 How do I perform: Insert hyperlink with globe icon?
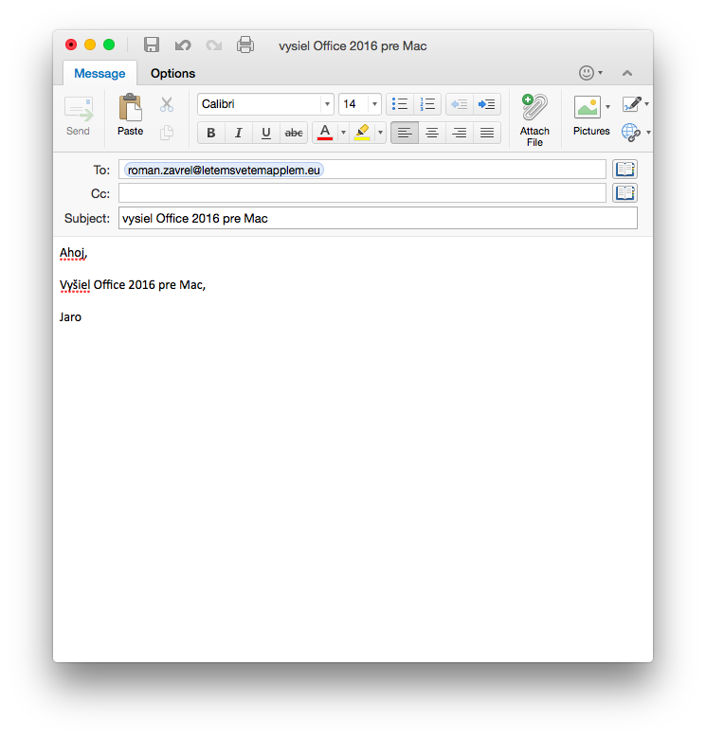click(631, 133)
